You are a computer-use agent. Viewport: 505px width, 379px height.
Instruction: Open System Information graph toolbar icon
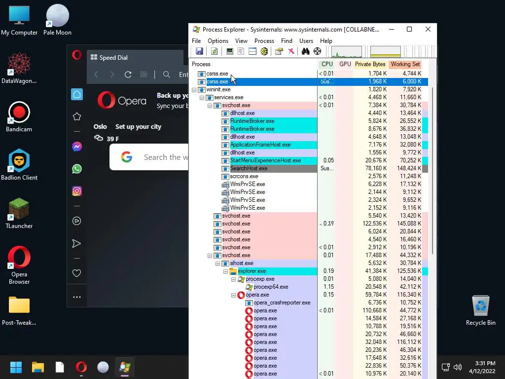pos(230,51)
